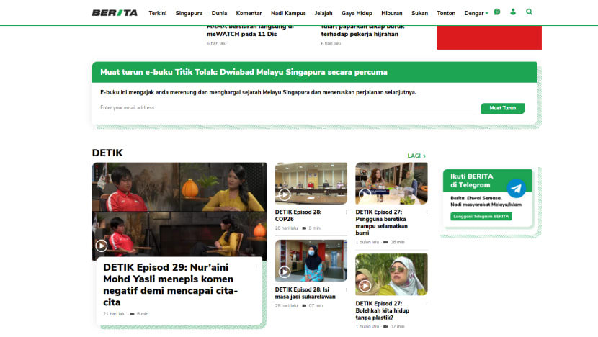
Task: Go to the Singapura section
Action: [189, 13]
